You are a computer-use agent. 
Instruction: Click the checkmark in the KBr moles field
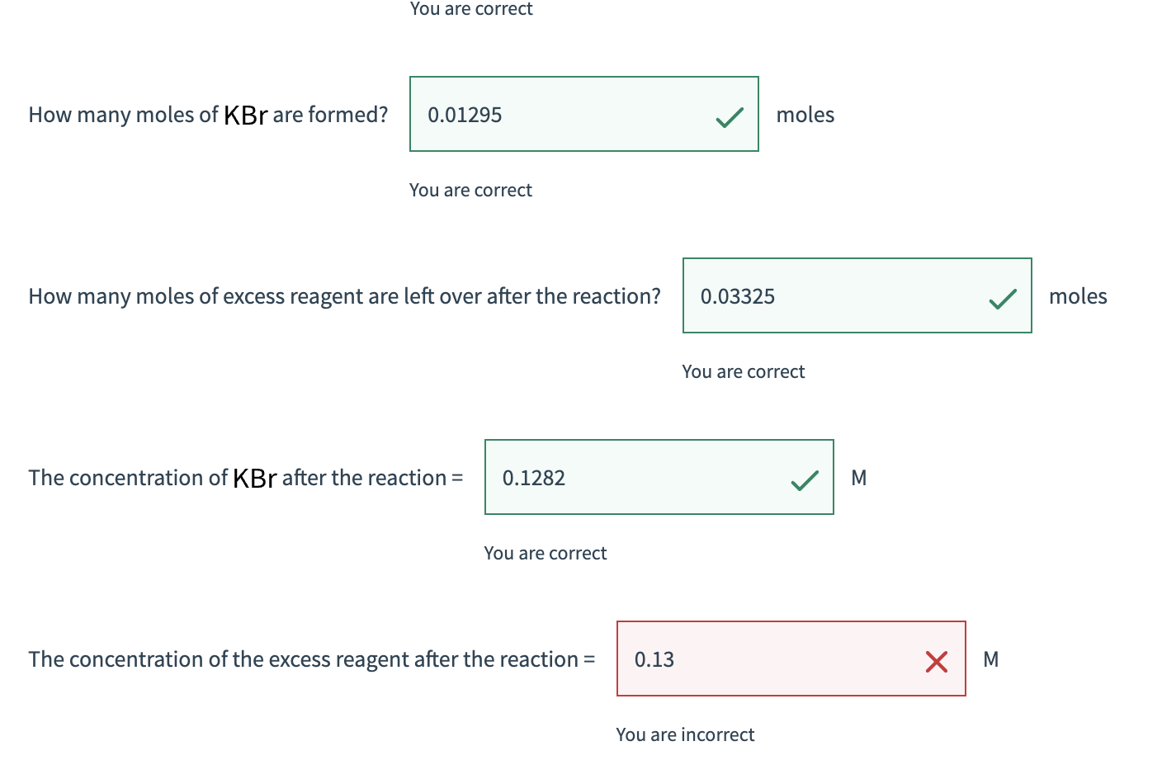pyautogui.click(x=730, y=118)
